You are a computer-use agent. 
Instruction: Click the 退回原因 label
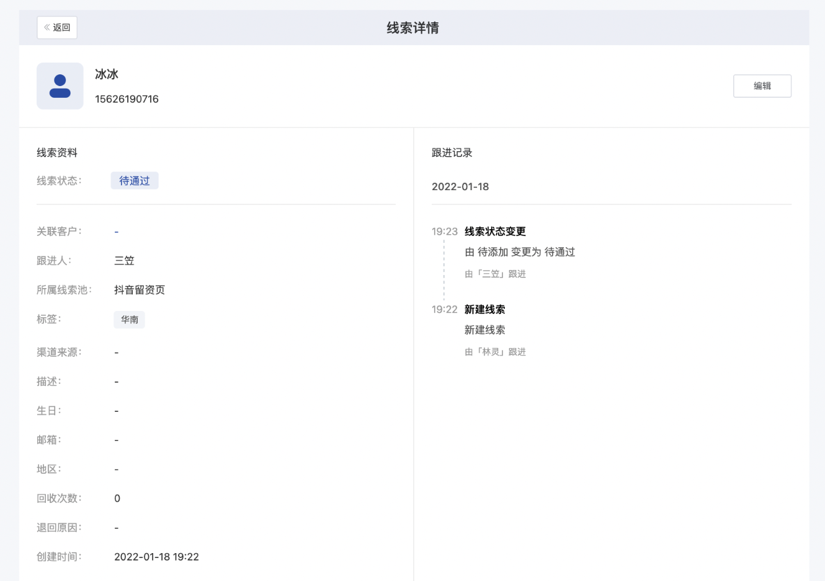[59, 528]
